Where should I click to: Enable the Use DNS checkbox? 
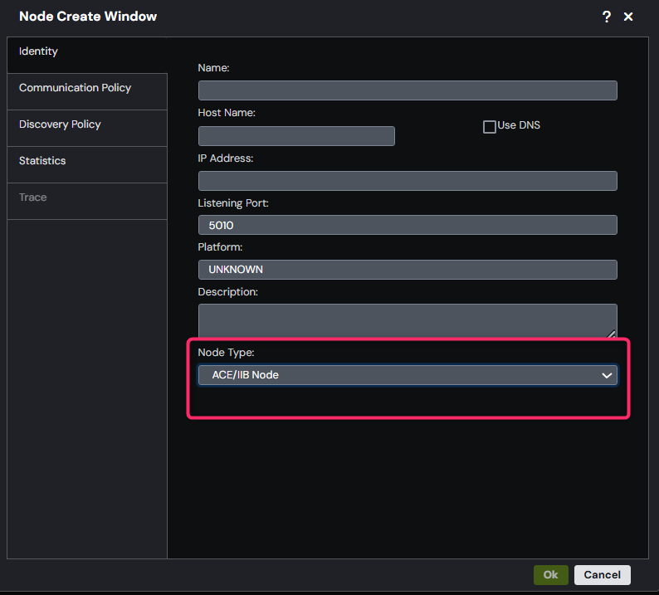(x=489, y=126)
